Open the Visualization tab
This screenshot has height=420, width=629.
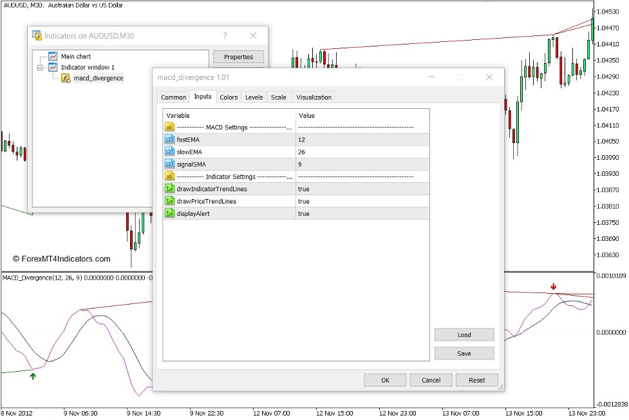pyautogui.click(x=314, y=97)
